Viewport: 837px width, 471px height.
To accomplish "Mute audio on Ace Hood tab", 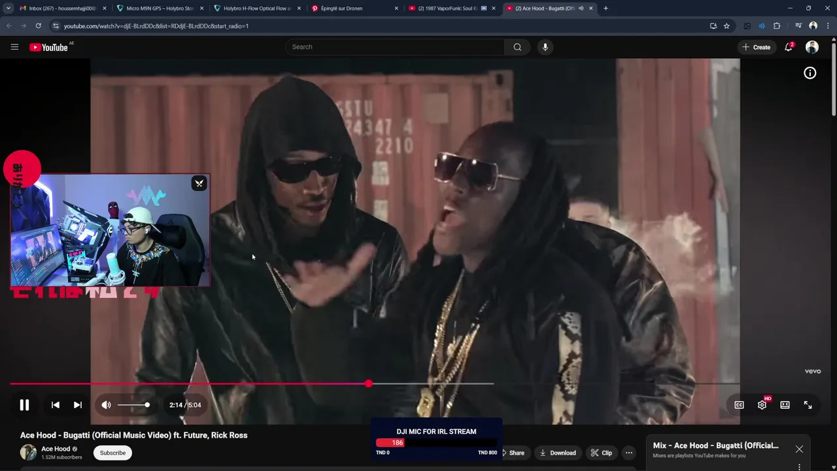I will 581,9.
